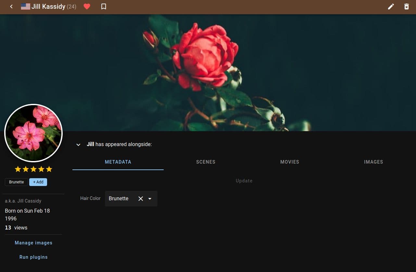Click the bookmark icon in the header
Viewport: 416px width, 272px height.
[x=103, y=6]
